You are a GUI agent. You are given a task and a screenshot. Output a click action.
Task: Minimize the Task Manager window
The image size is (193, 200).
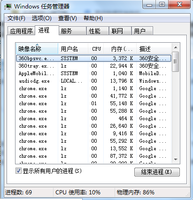pos(149,5)
